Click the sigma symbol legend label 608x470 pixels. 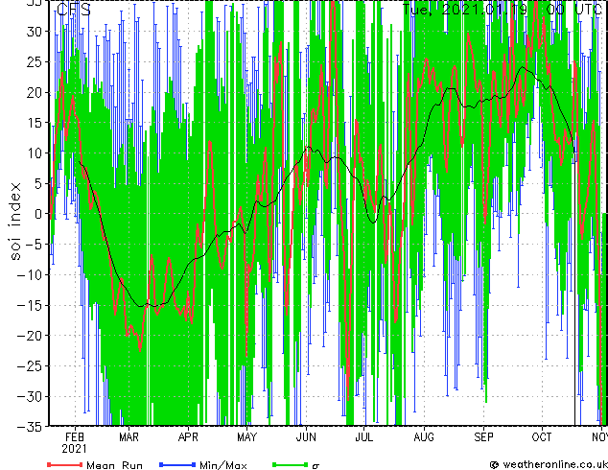[x=316, y=466]
